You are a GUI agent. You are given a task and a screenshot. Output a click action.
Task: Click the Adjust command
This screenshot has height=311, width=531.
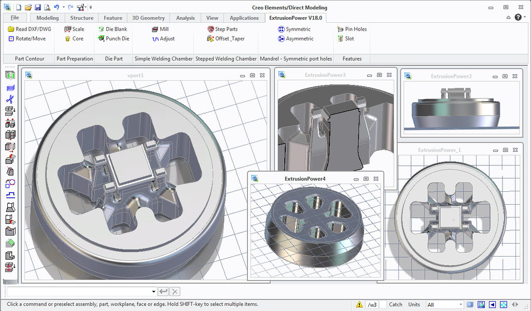pos(163,38)
